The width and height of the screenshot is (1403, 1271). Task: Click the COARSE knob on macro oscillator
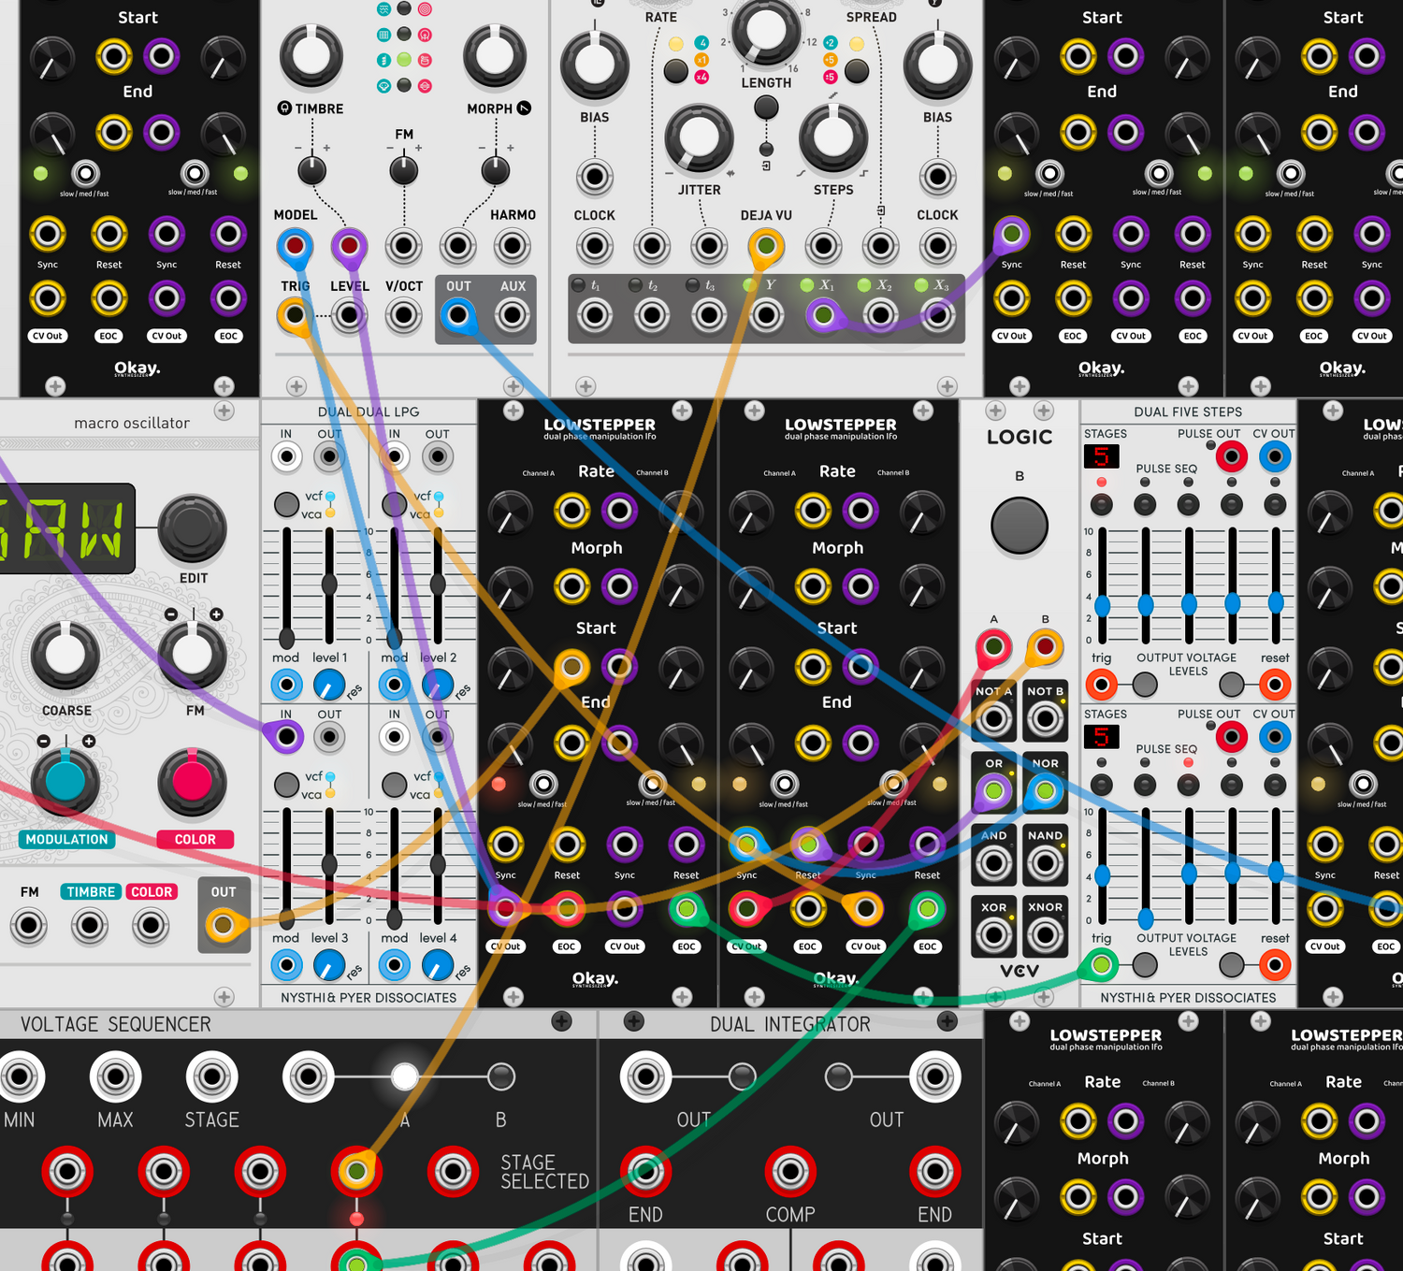[65, 655]
